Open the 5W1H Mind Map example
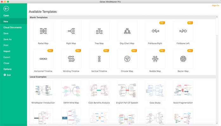 pyautogui.click(x=71, y=90)
